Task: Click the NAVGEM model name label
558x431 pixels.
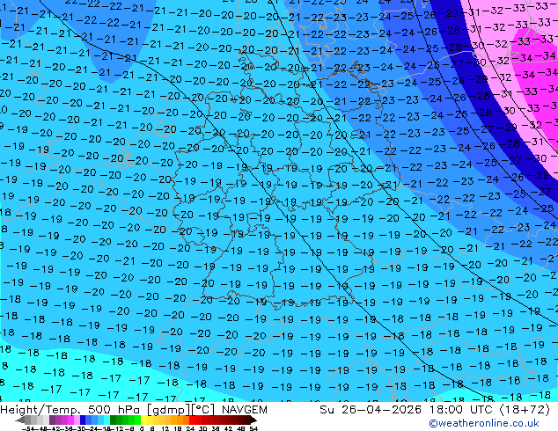Action: coord(244,410)
